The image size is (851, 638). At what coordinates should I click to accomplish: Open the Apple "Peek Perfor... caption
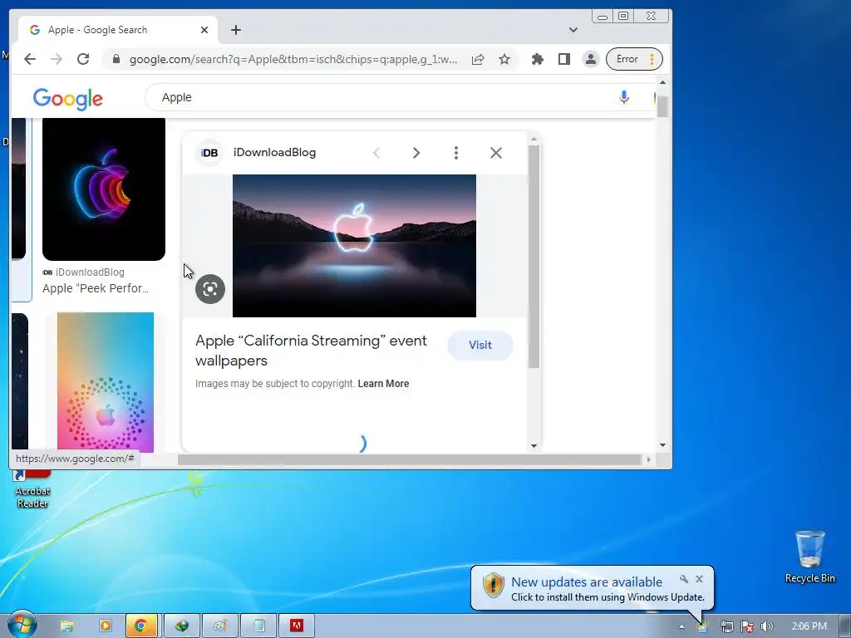pyautogui.click(x=96, y=288)
